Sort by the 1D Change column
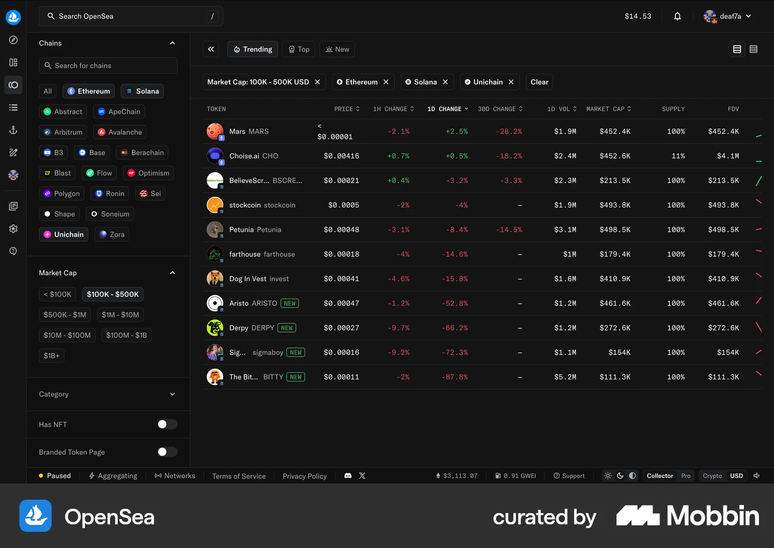The image size is (774, 548). (x=448, y=109)
